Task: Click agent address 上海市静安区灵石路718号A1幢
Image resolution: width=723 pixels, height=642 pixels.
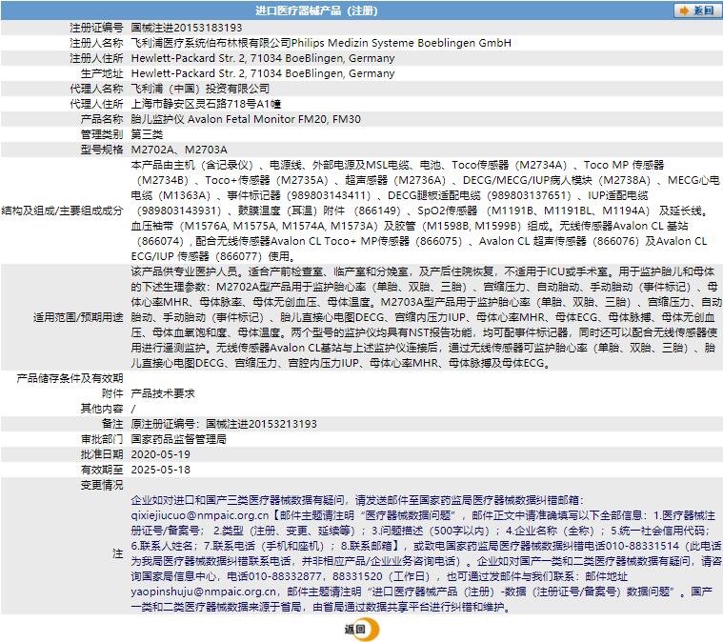Action: pos(206,104)
